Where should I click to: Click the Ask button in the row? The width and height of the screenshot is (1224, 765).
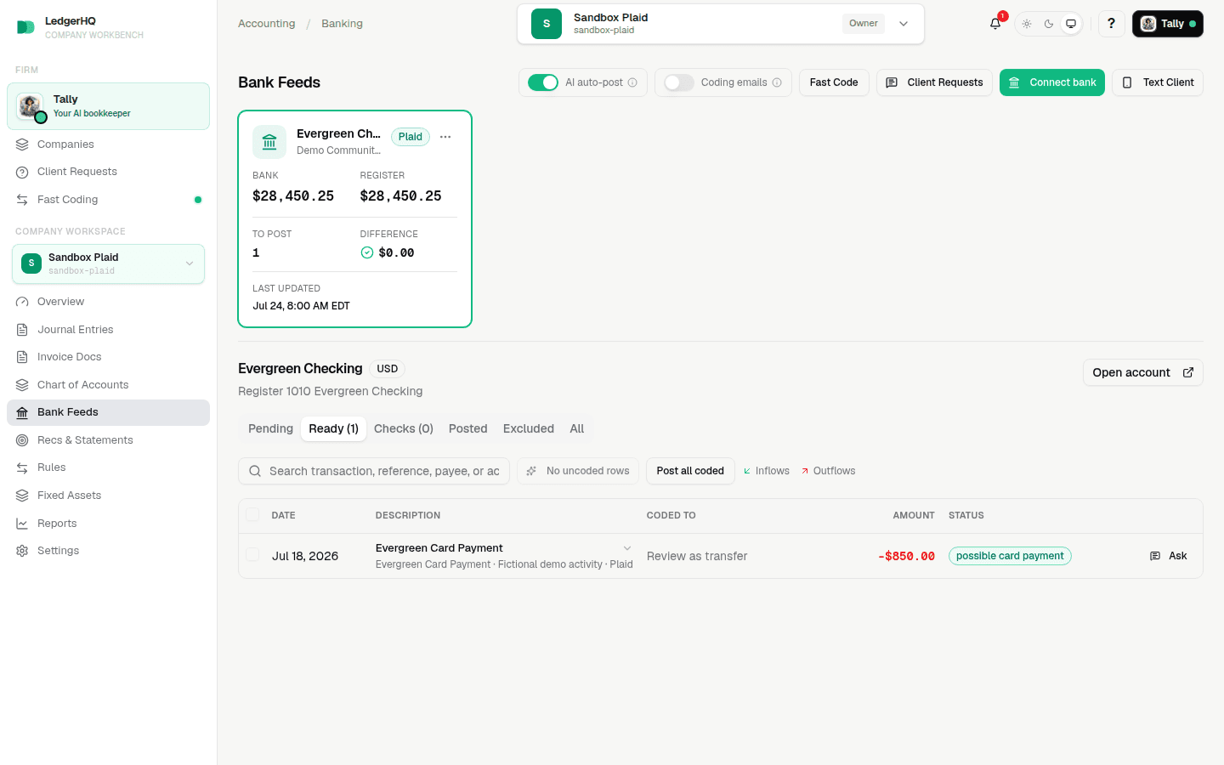pyautogui.click(x=1169, y=556)
